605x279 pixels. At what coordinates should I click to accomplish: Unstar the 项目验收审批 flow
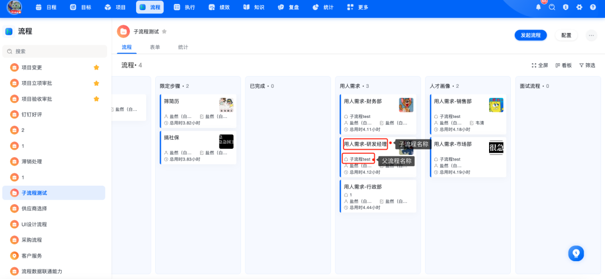pos(96,99)
